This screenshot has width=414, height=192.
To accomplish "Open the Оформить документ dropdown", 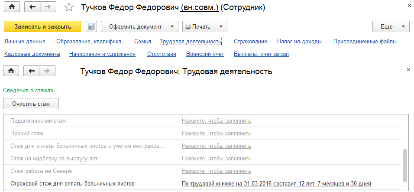I will click(x=139, y=26).
